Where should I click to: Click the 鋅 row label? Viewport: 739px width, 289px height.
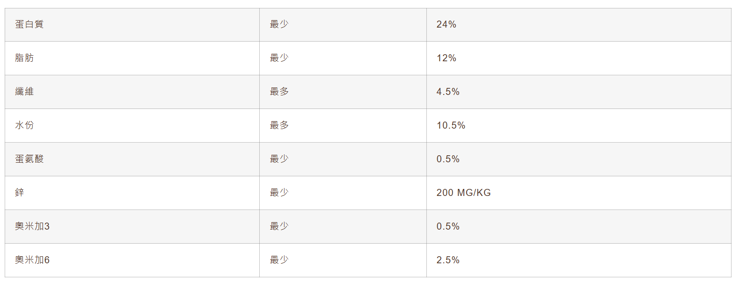pos(20,193)
